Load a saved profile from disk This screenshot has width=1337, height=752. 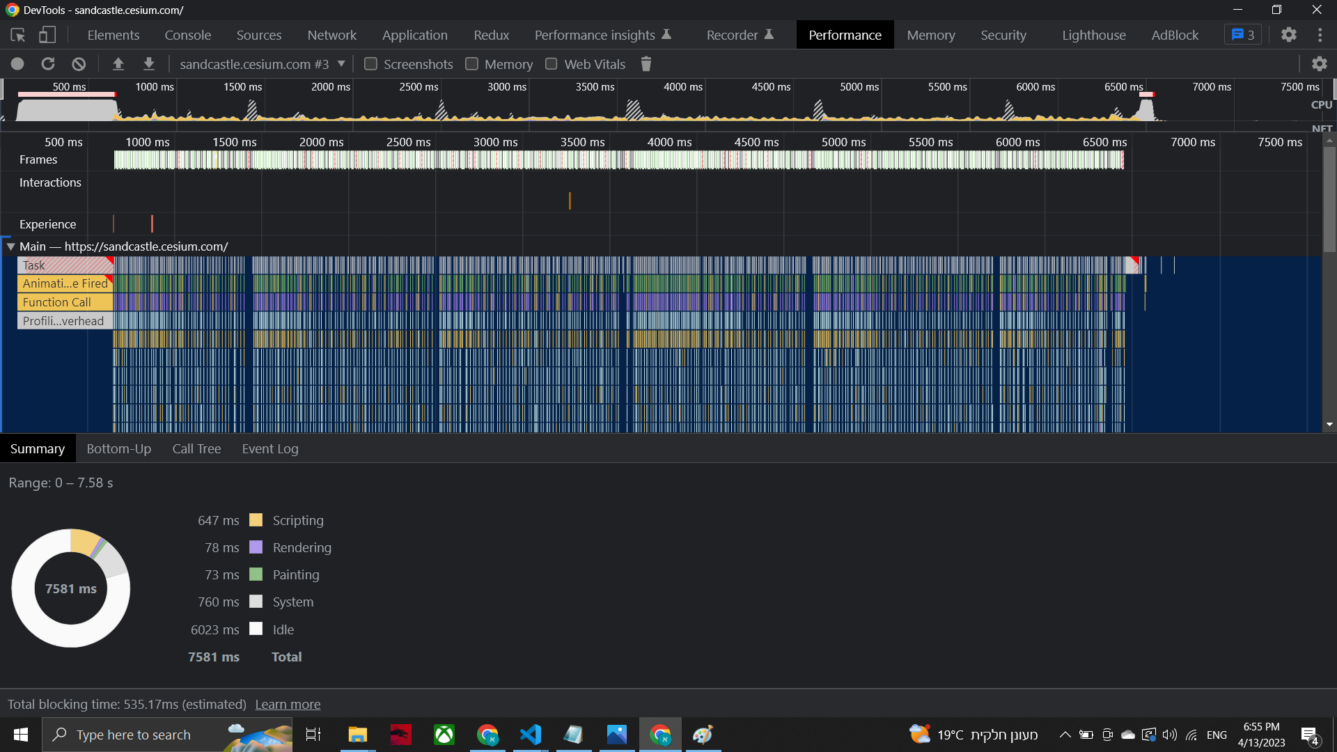click(118, 63)
